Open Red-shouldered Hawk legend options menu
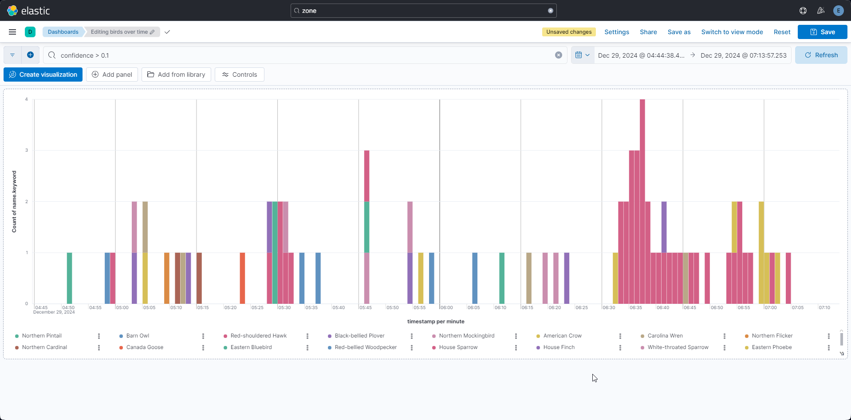The width and height of the screenshot is (851, 420). click(x=307, y=336)
